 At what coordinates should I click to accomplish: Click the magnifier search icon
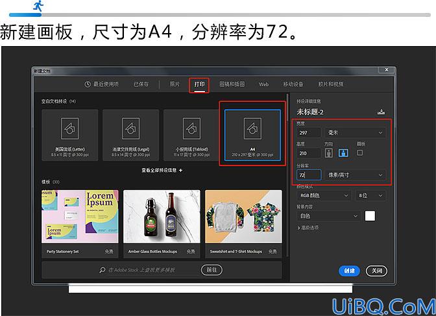click(103, 270)
